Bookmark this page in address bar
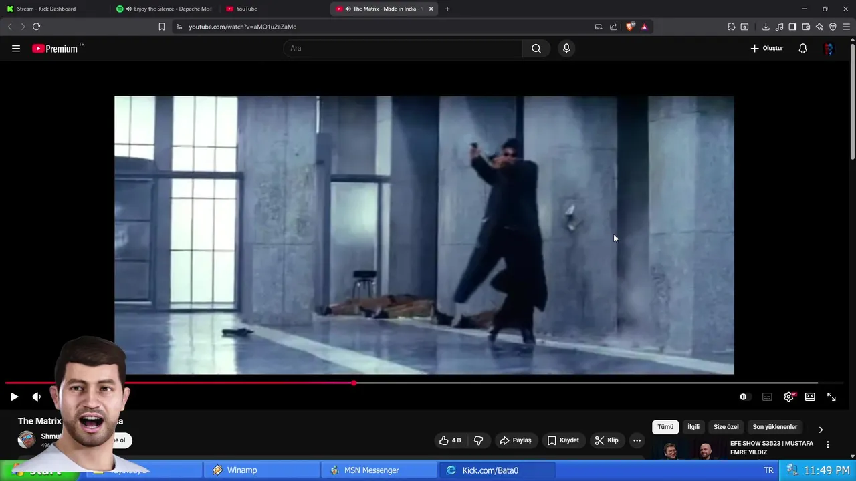The image size is (856, 481). [161, 27]
